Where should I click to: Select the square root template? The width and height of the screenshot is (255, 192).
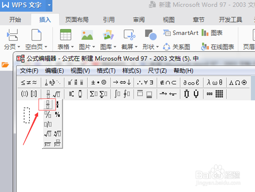click(48, 134)
